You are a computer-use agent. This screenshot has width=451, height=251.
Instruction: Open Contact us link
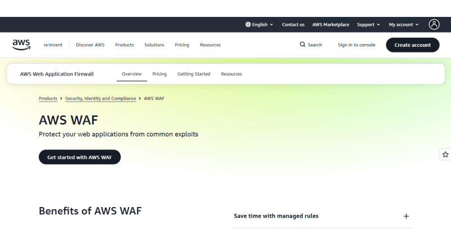tap(293, 24)
